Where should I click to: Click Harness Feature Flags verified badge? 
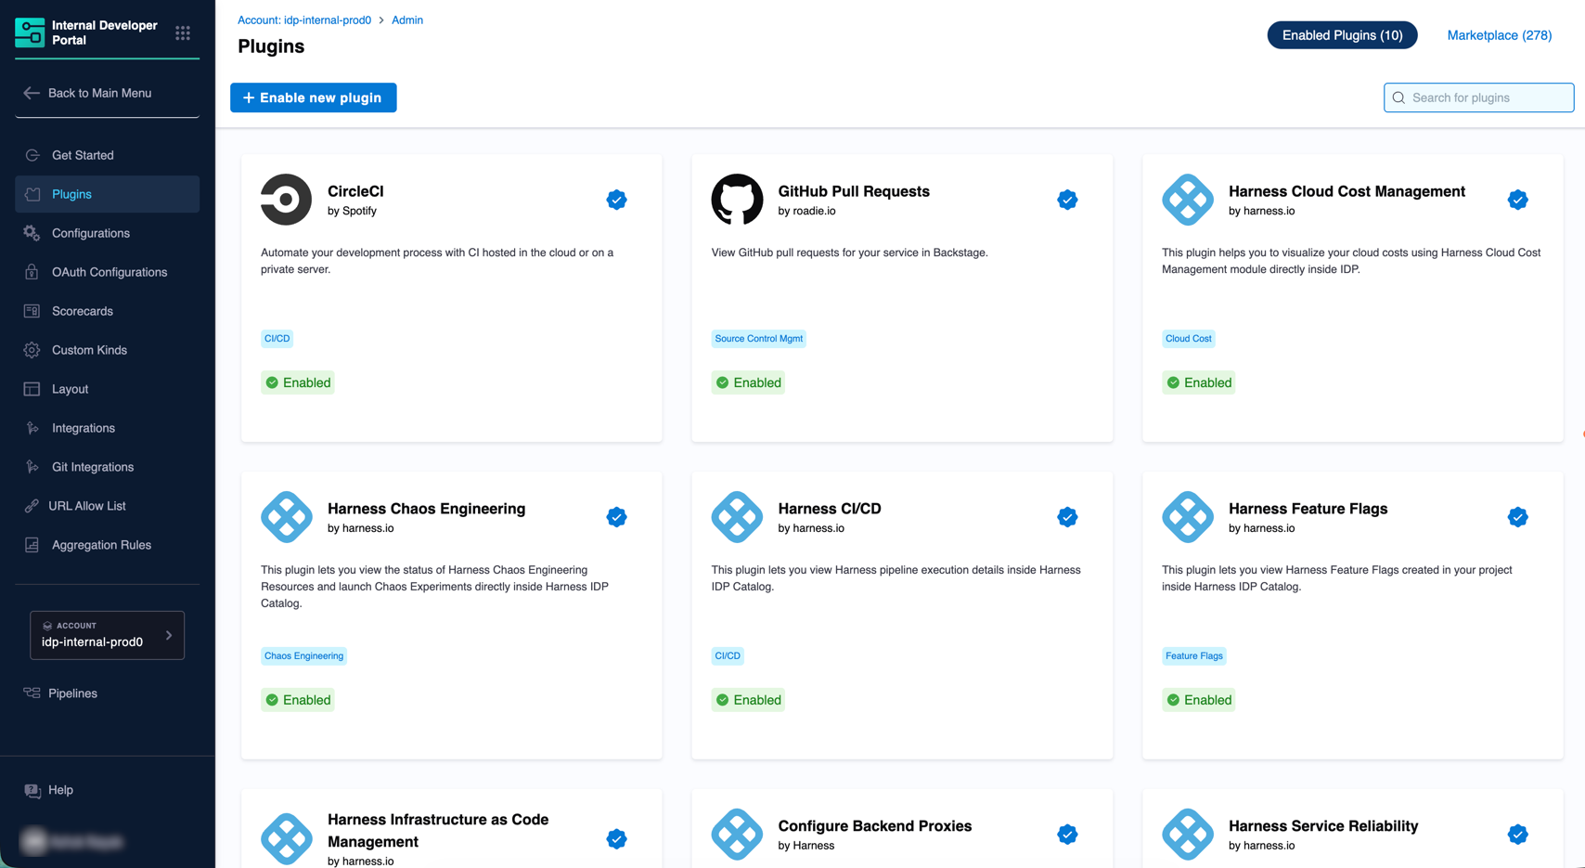(1518, 517)
